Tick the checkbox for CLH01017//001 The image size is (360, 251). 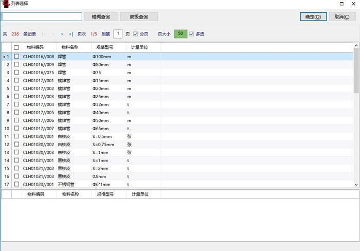[x=16, y=81]
